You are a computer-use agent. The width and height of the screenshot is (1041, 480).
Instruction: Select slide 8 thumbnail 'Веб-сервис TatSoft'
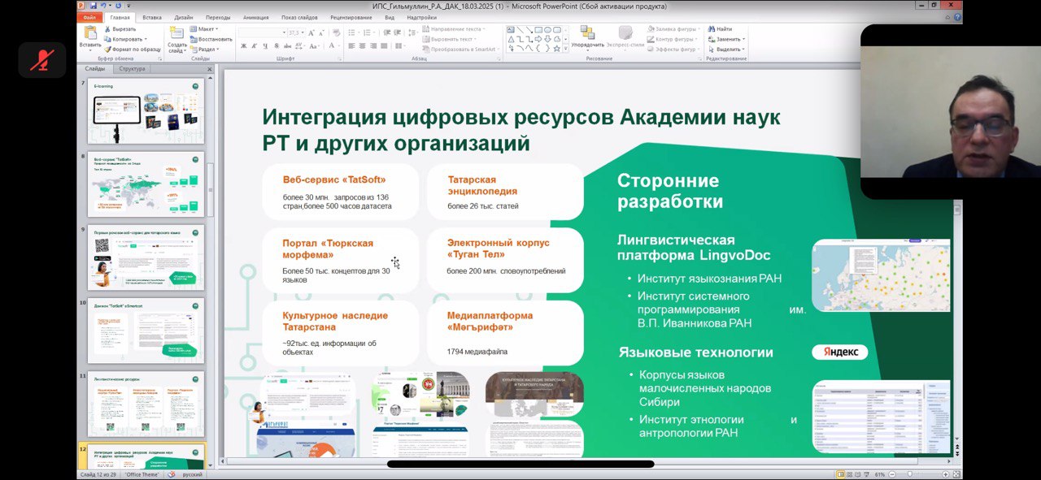[146, 185]
